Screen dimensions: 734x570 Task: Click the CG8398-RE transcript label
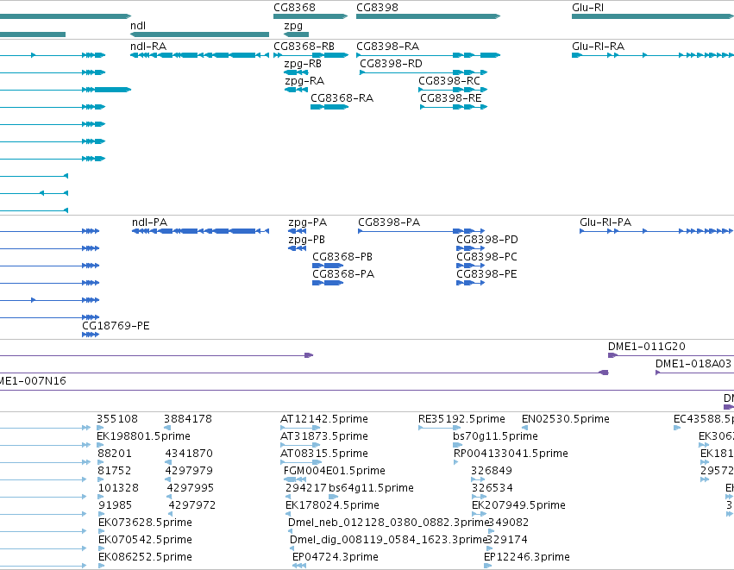(x=451, y=98)
